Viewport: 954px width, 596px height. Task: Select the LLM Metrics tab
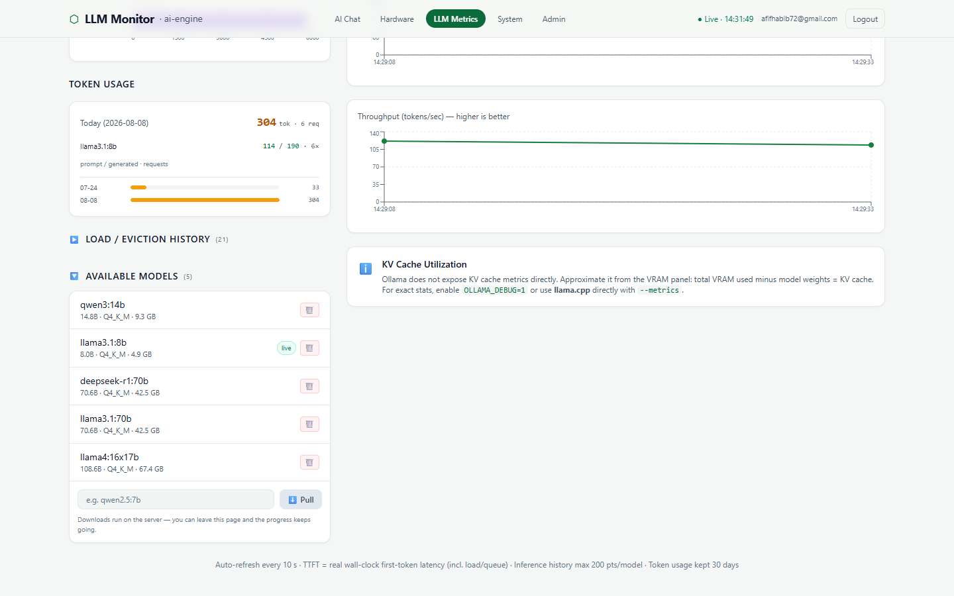coord(456,19)
